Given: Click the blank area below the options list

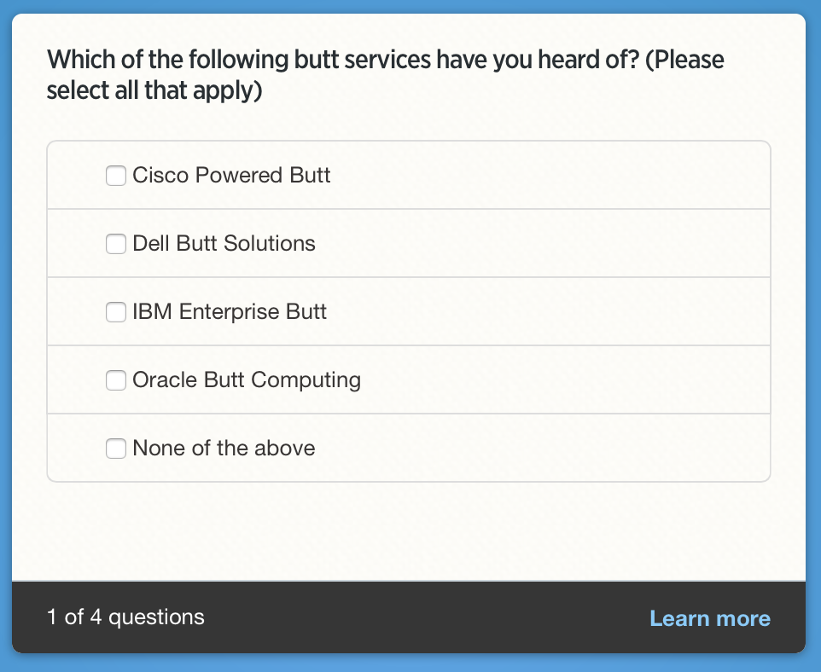Looking at the screenshot, I should (408, 530).
